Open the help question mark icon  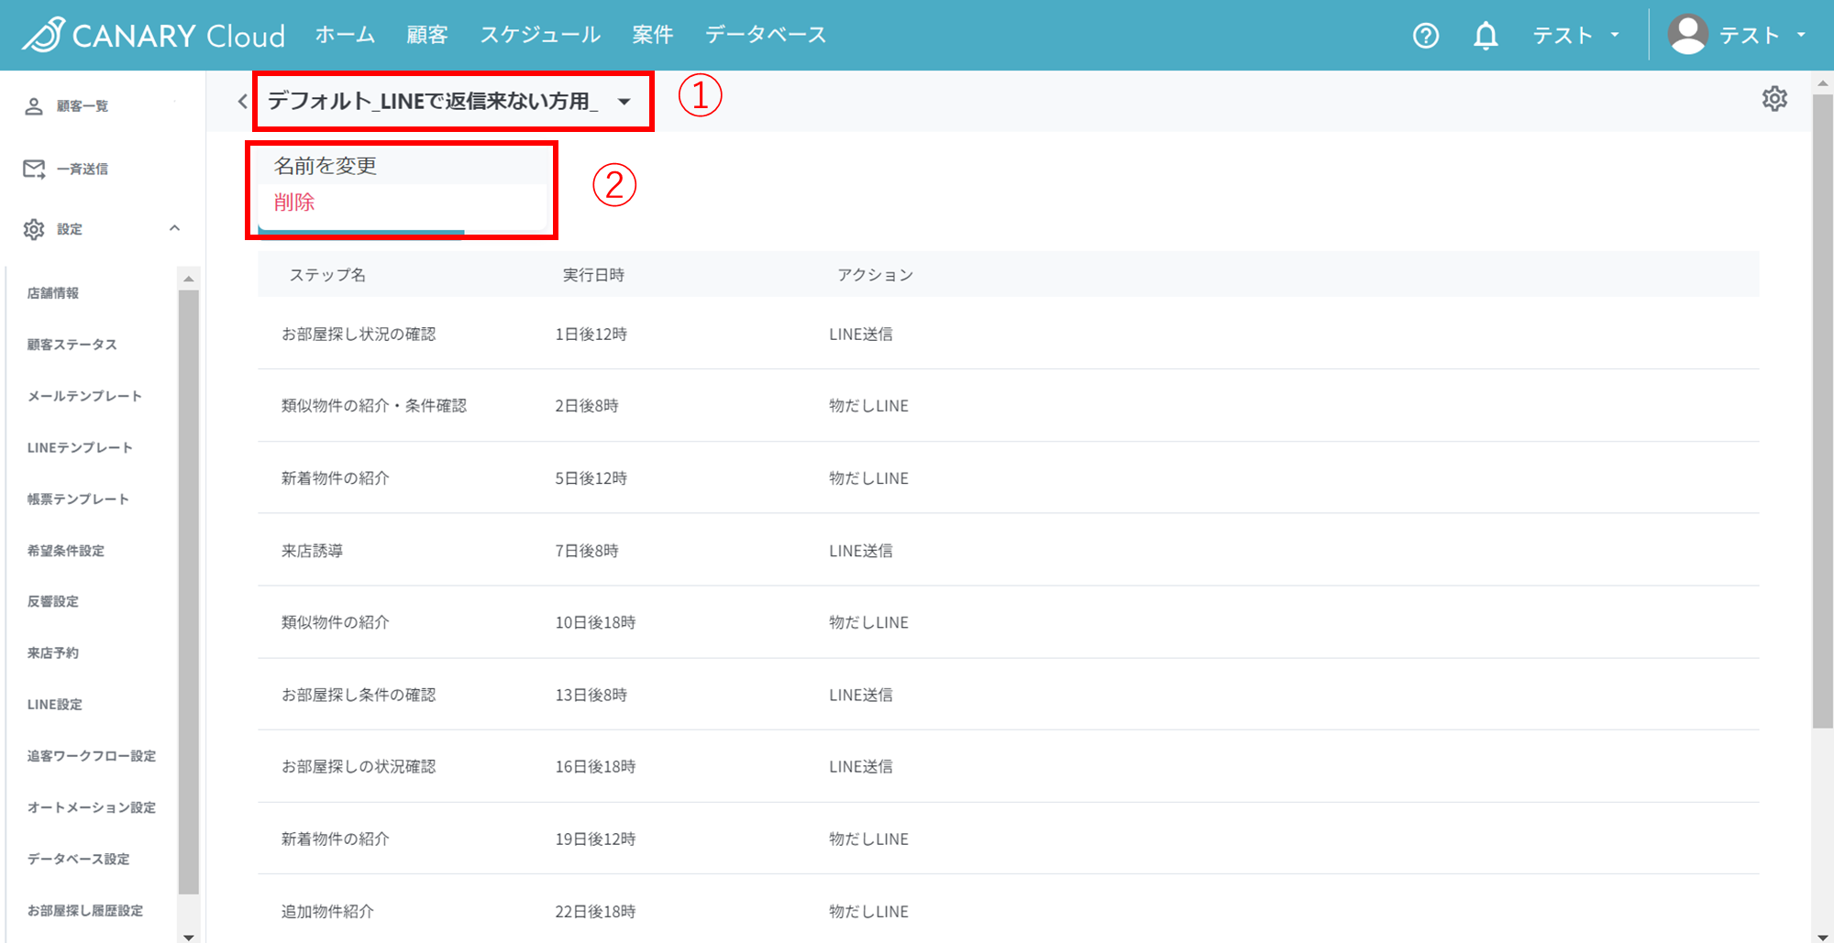[x=1426, y=36]
